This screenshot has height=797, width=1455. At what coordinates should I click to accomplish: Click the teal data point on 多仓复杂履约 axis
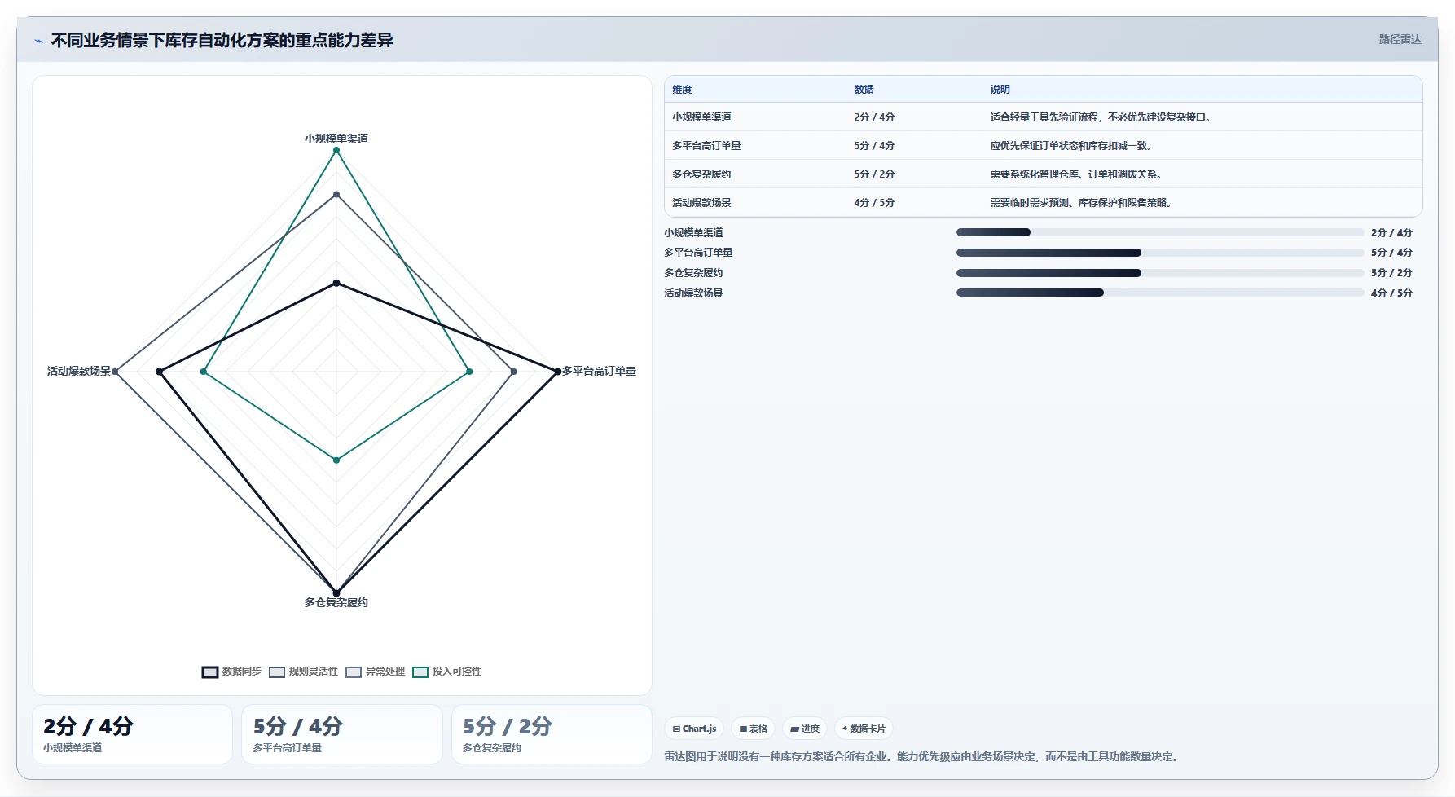(x=336, y=460)
